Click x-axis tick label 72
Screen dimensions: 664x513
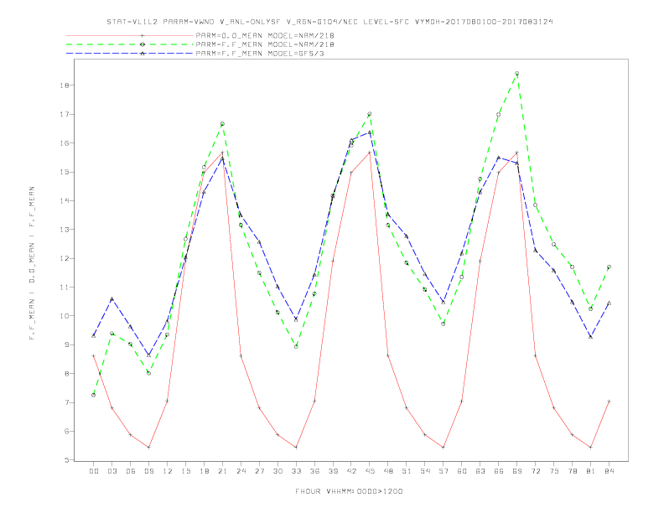[535, 471]
